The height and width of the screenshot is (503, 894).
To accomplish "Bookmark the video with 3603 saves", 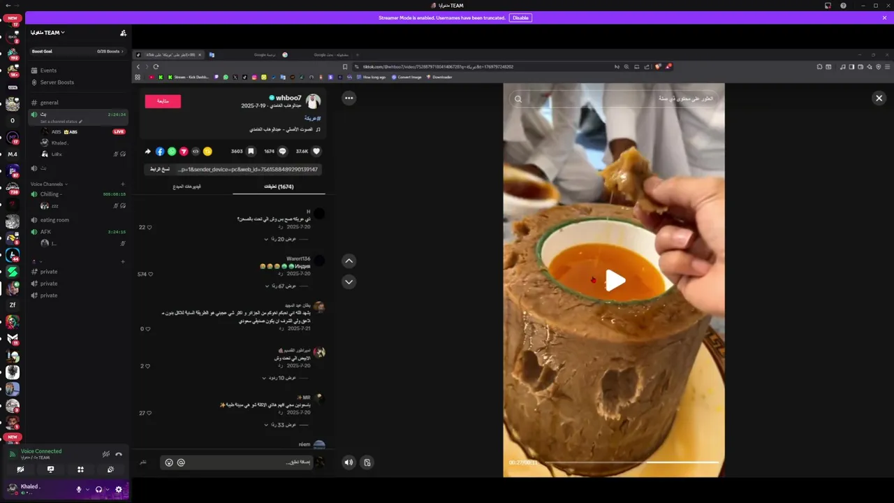I will tap(251, 151).
